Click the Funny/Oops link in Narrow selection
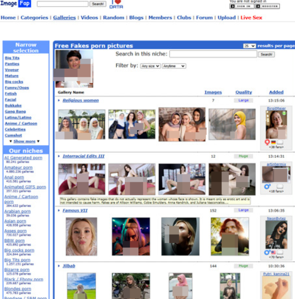 (x=17, y=88)
